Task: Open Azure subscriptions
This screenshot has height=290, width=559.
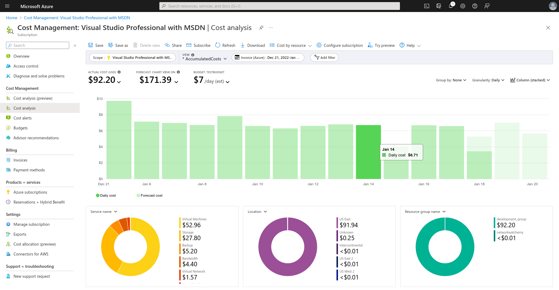Action: pyautogui.click(x=30, y=192)
